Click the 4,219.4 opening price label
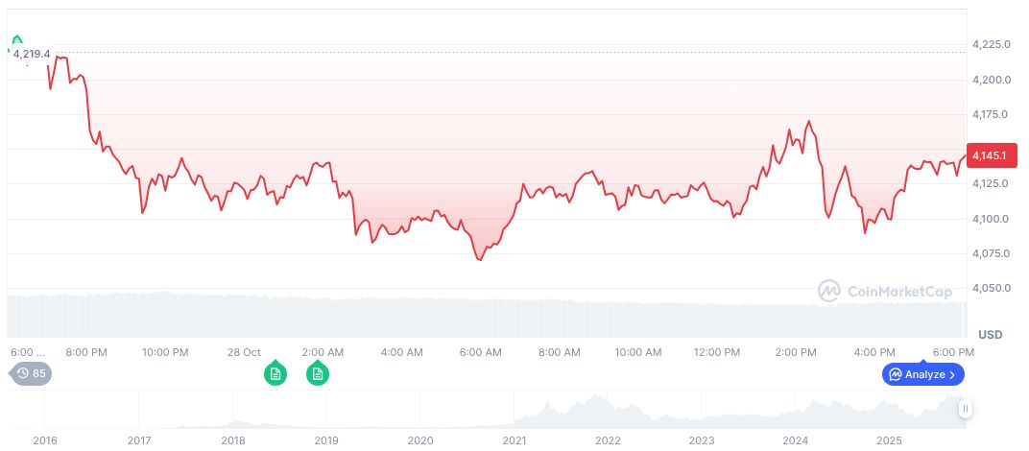 [32, 55]
